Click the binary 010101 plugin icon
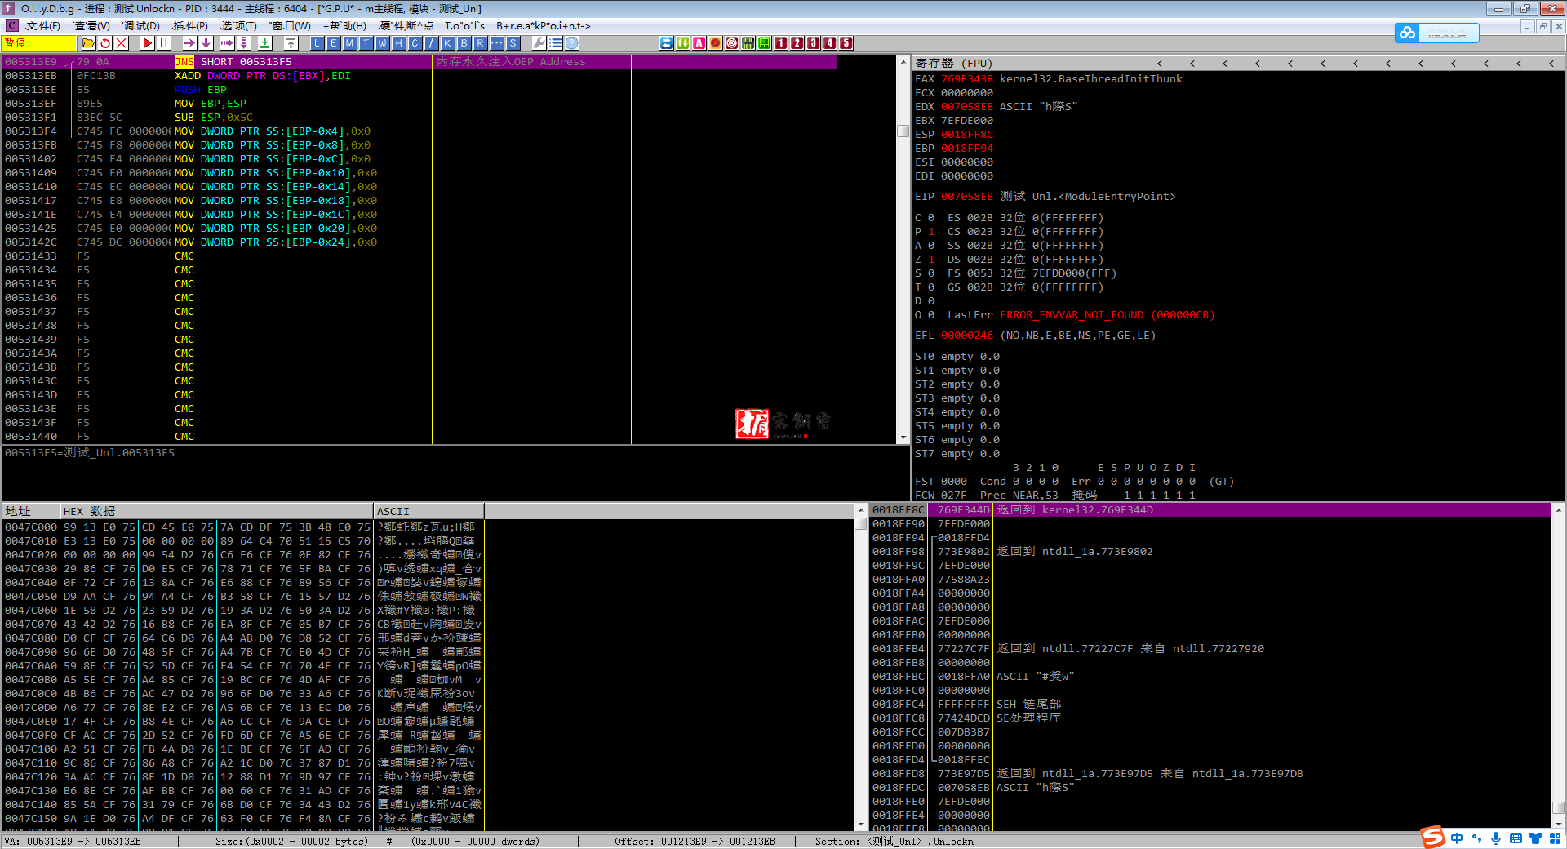This screenshot has width=1567, height=849. pyautogui.click(x=748, y=43)
